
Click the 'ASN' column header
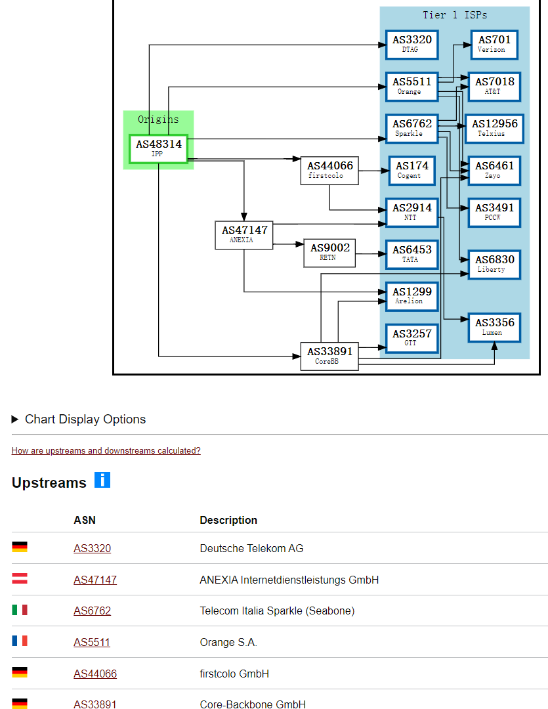click(x=85, y=520)
